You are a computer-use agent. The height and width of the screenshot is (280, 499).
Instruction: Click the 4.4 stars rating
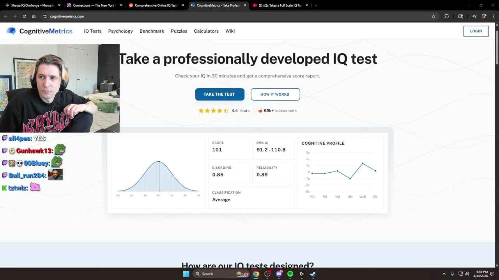pos(224,111)
